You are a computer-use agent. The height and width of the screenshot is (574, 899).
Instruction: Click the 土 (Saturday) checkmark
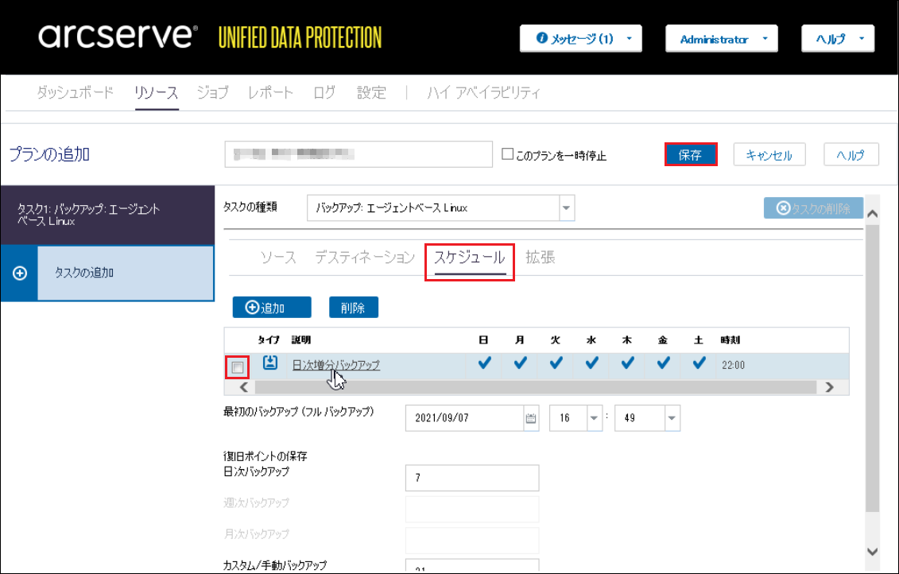click(699, 363)
